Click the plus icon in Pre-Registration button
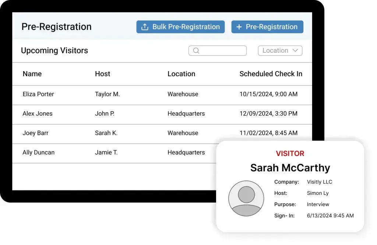 [239, 27]
